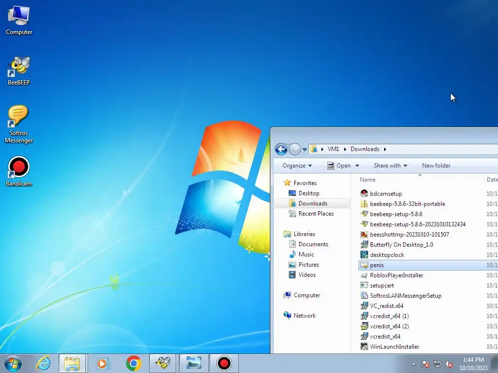498x373 pixels.
Task: Click the Open toolbar button
Action: pos(339,166)
